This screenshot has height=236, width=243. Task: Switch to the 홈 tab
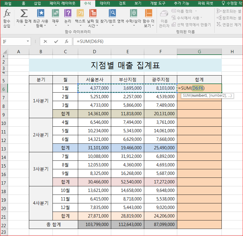24,3
